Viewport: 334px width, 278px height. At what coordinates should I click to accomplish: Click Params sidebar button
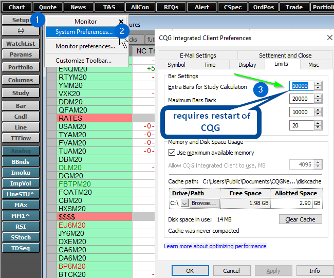coord(21,54)
